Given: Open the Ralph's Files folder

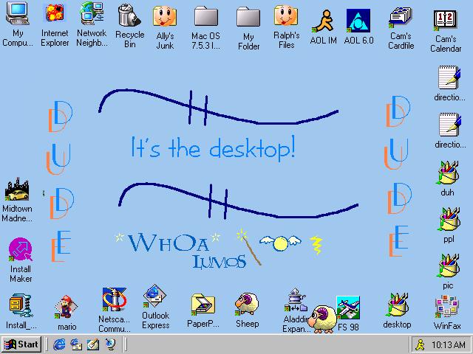Looking at the screenshot, I should click(x=286, y=15).
